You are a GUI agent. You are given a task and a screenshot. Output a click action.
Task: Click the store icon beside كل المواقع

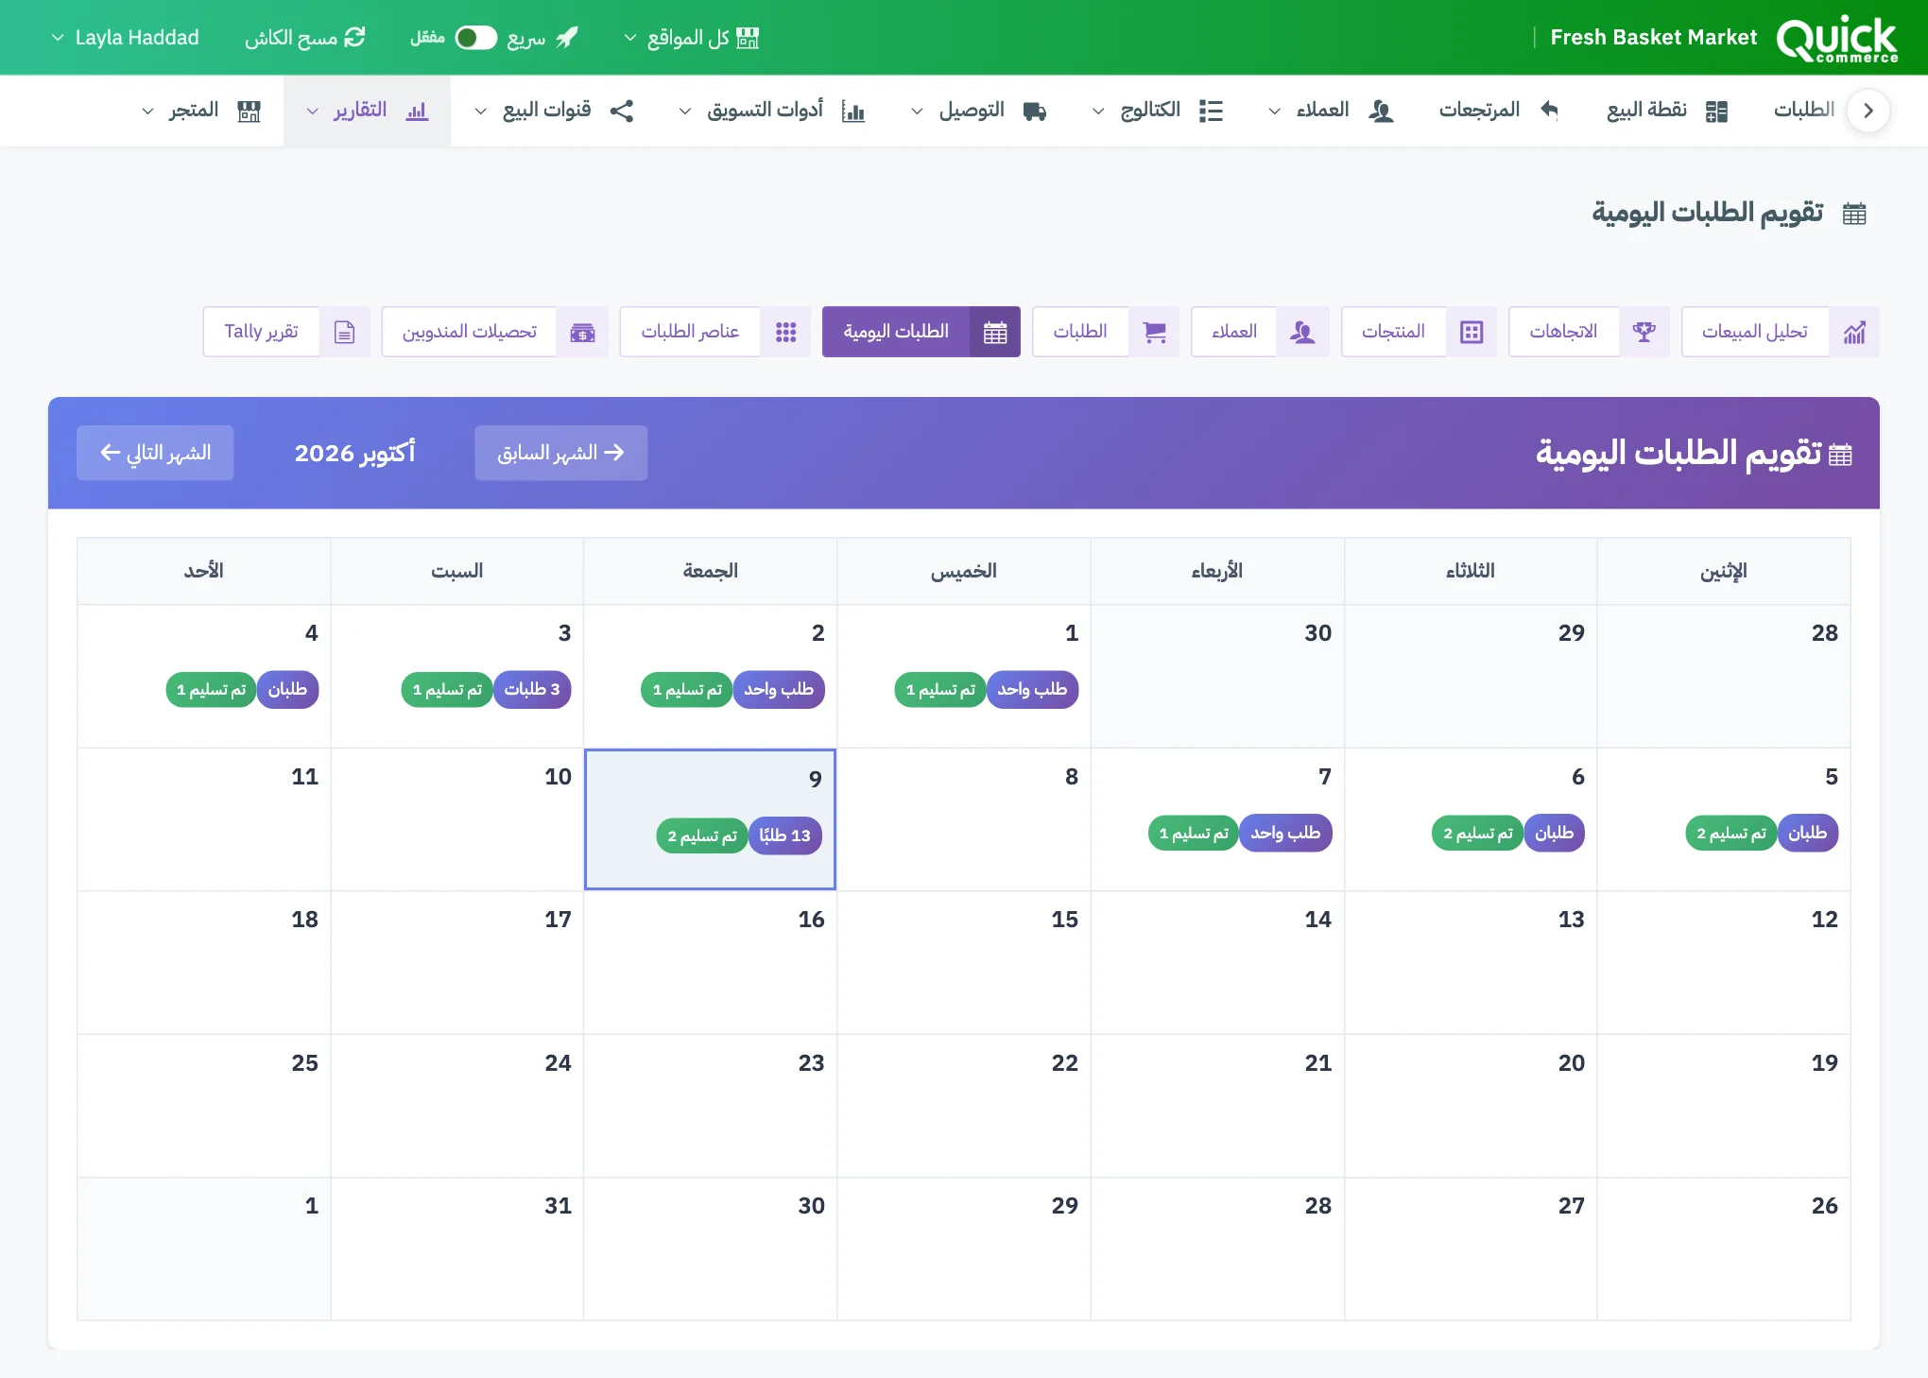pyautogui.click(x=748, y=38)
